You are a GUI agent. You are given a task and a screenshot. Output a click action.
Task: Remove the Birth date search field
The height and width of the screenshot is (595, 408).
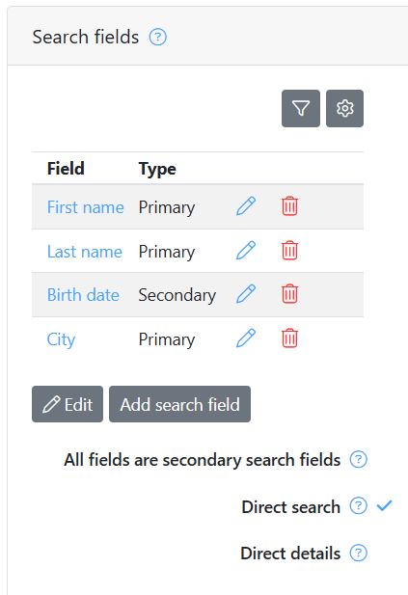(289, 294)
